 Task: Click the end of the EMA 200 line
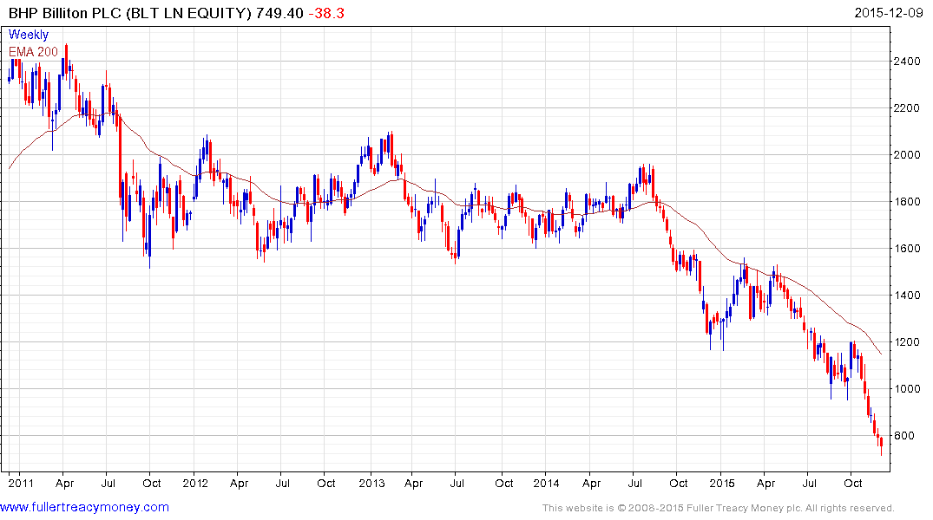point(881,354)
